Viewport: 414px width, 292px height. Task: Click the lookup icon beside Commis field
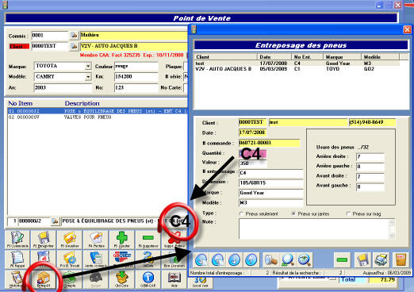pyautogui.click(x=74, y=35)
